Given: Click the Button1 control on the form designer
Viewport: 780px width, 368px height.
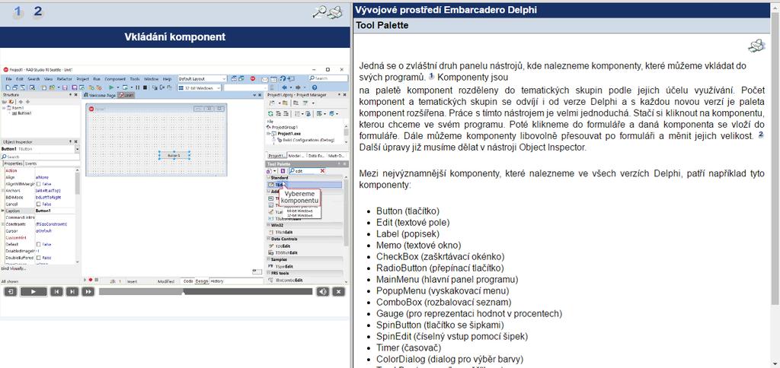Looking at the screenshot, I should click(174, 155).
